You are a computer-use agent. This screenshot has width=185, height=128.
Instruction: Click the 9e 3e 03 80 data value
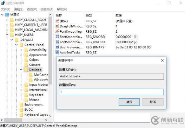coord(133,47)
